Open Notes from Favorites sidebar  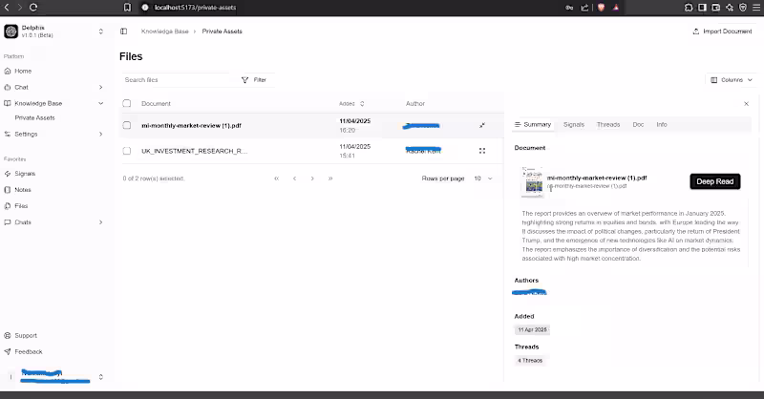pyautogui.click(x=23, y=190)
